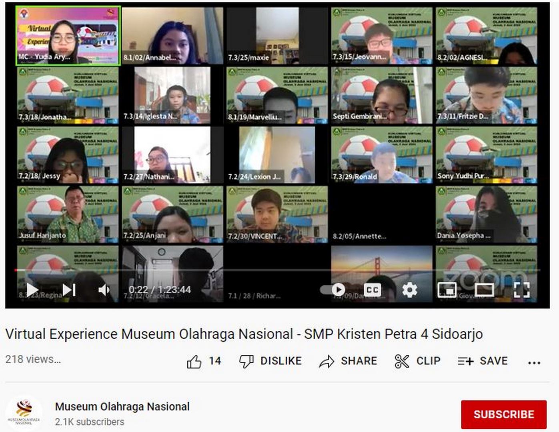Open Museum Olahraga Nasional channel name
Viewport: 559px width, 432px height.
[122, 406]
